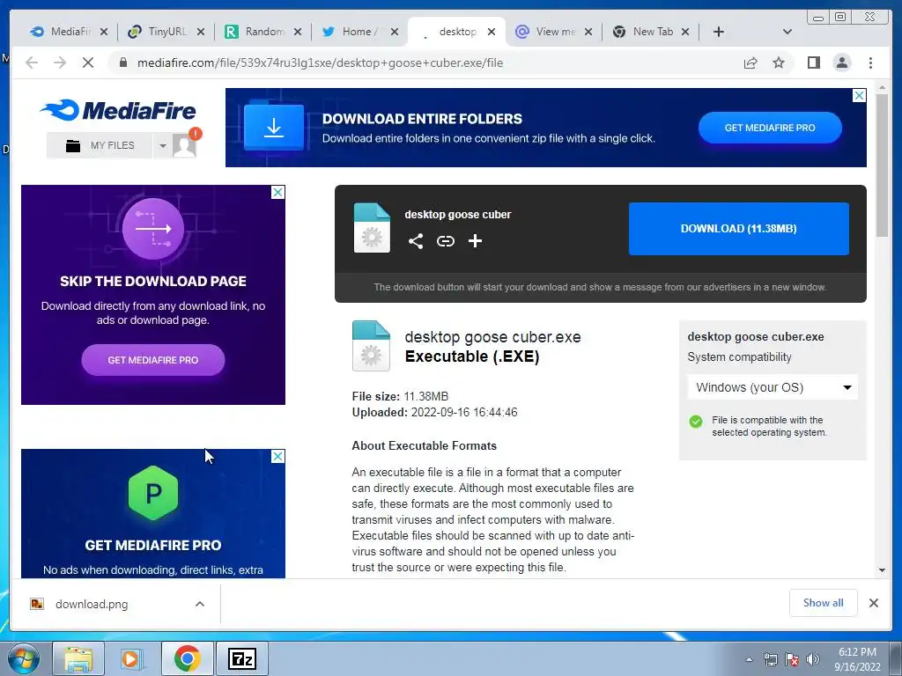Open Windows Start menu
Image resolution: width=902 pixels, height=676 pixels.
23,658
